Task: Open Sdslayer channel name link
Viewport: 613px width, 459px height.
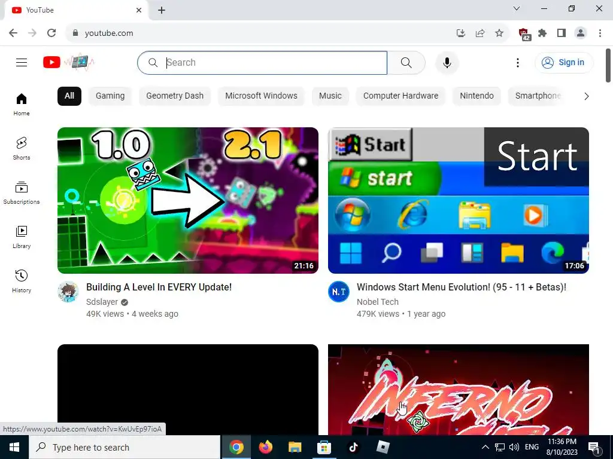Action: click(x=102, y=302)
